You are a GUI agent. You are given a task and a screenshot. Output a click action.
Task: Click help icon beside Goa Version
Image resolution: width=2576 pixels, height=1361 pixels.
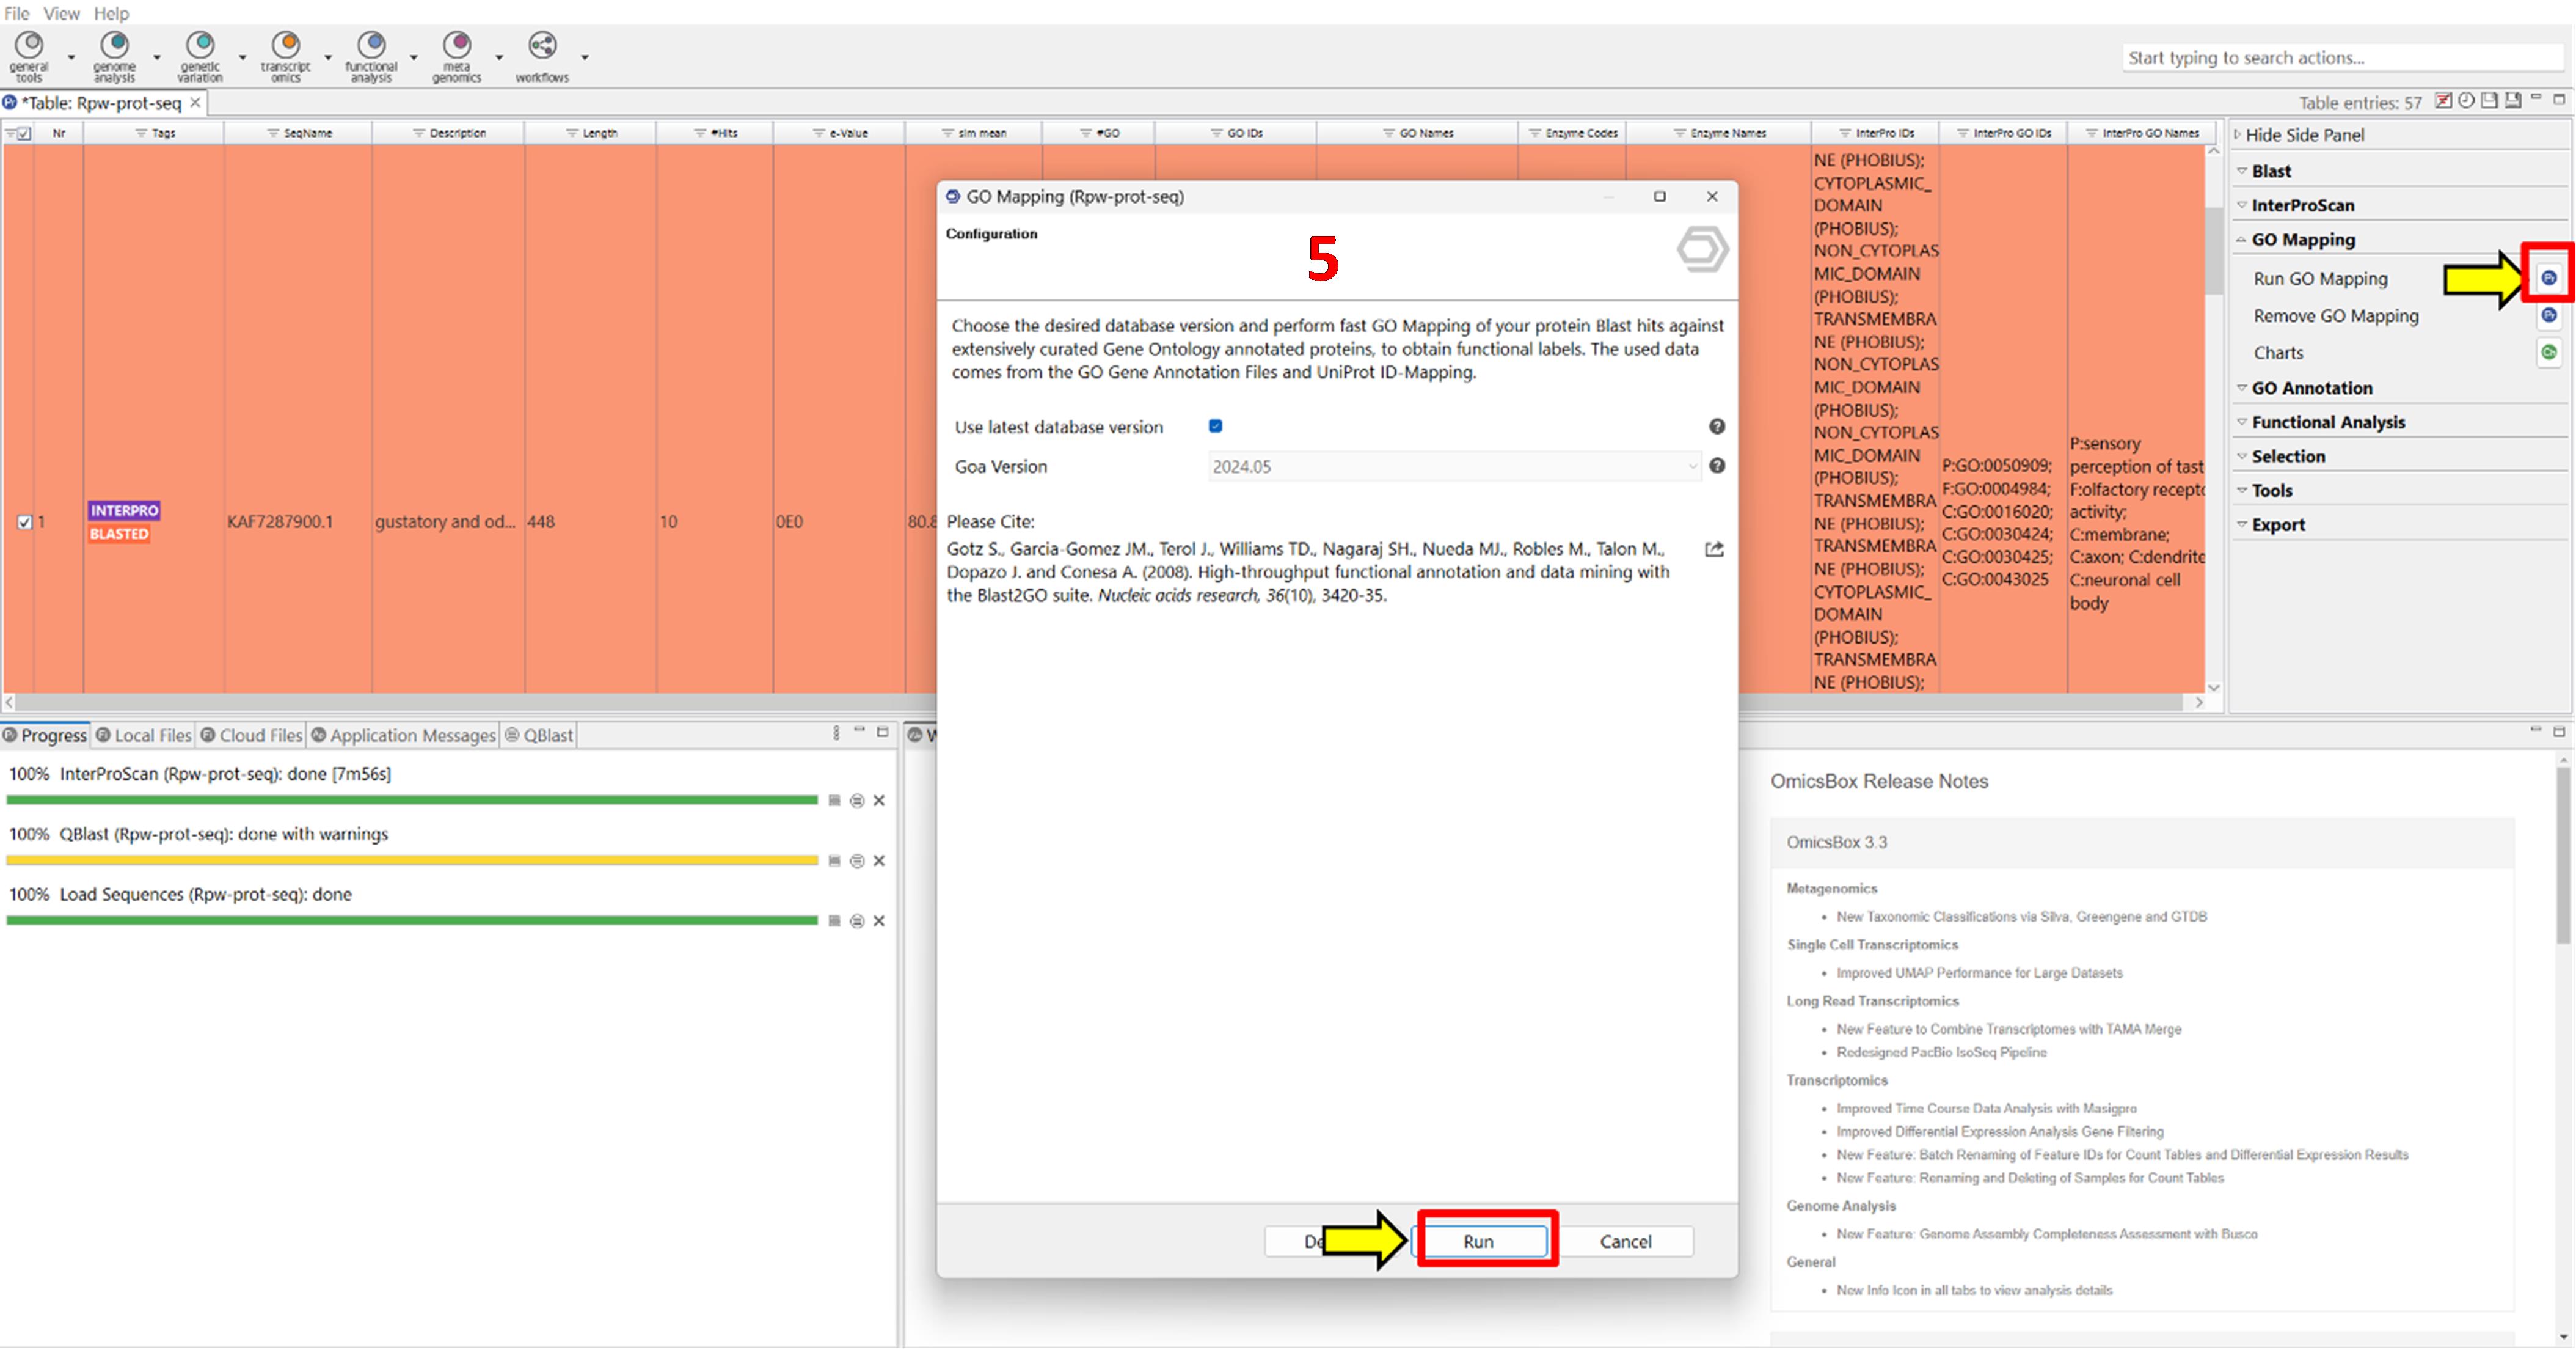(x=1716, y=466)
